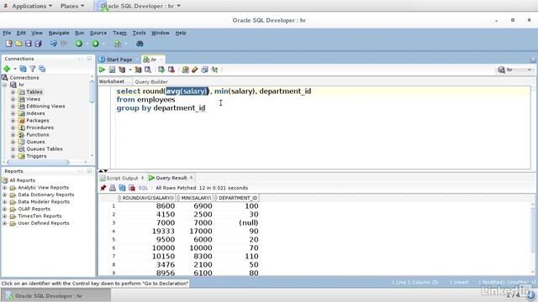Open the Source menu
The height and width of the screenshot is (302, 538).
98,33
